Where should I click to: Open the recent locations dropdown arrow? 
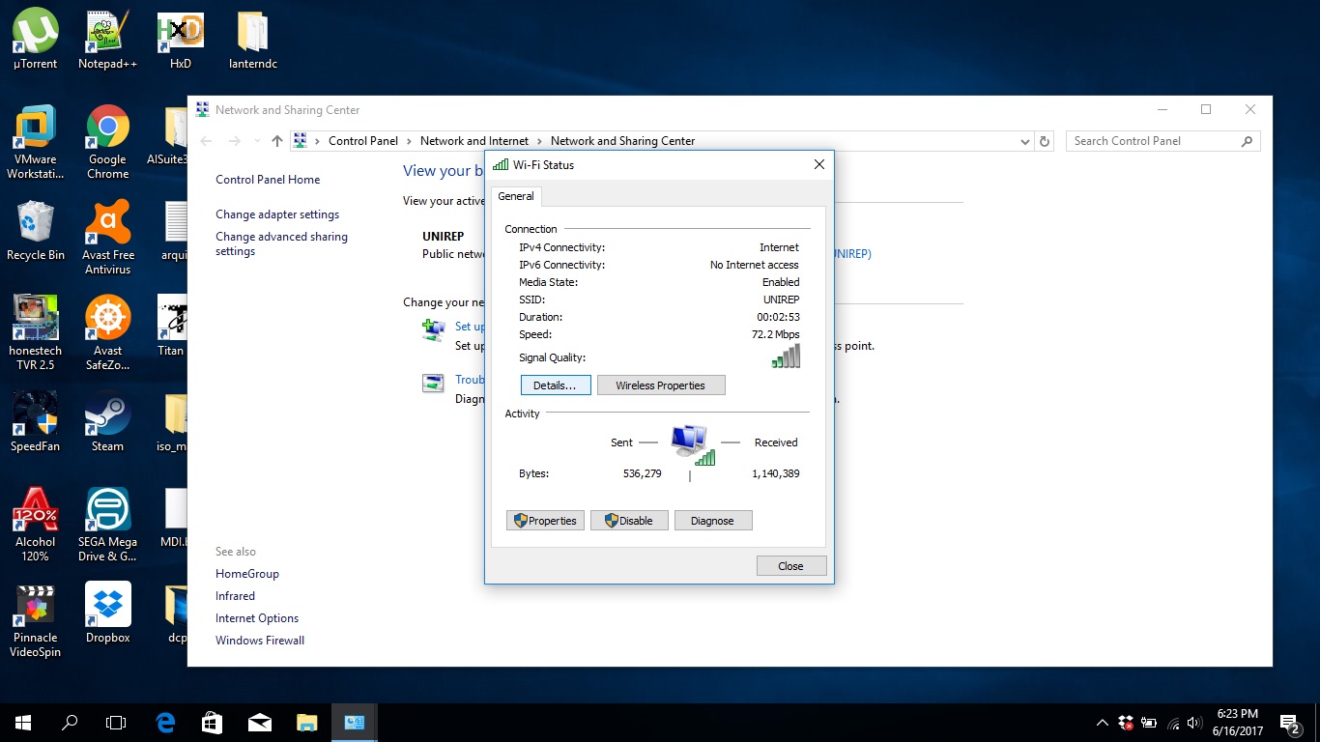coord(256,141)
